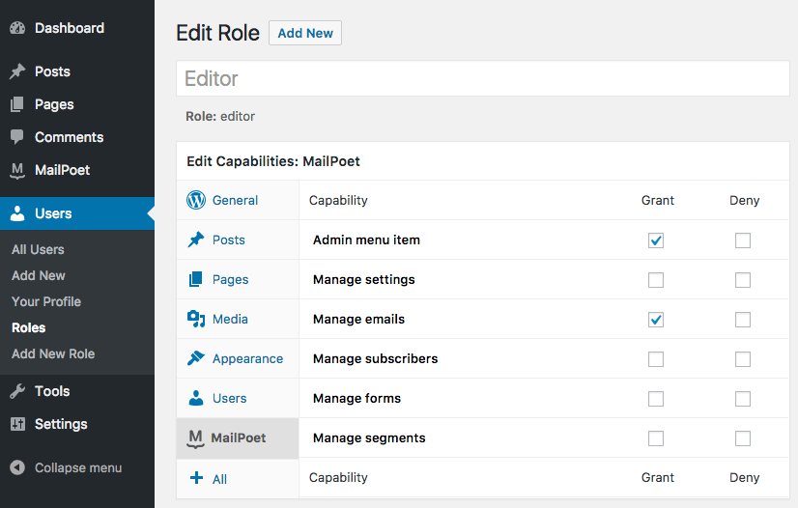Click the Appearance paintbrush icon
Screen dimensions: 798x508
[196, 358]
